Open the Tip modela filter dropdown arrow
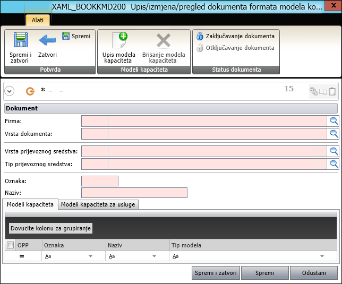 pyautogui.click(x=322, y=256)
